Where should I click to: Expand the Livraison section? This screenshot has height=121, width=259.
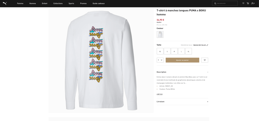click(x=208, y=102)
